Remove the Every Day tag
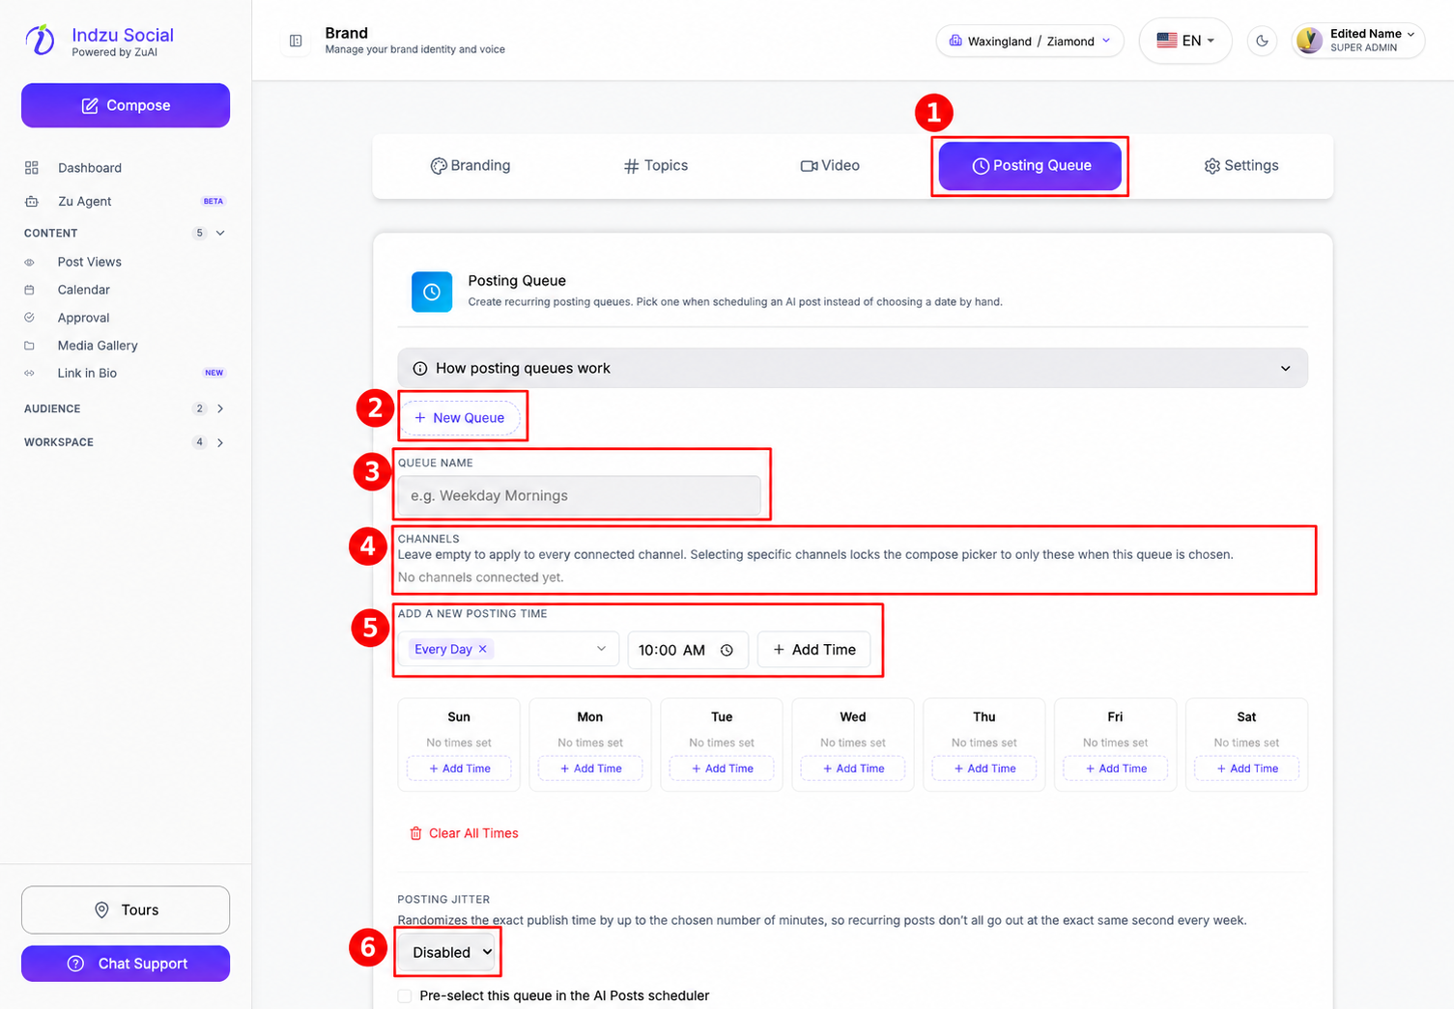Image resolution: width=1454 pixels, height=1009 pixels. 483,649
